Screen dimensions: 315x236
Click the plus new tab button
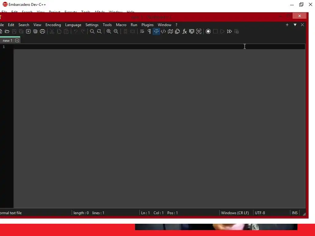tap(287, 25)
